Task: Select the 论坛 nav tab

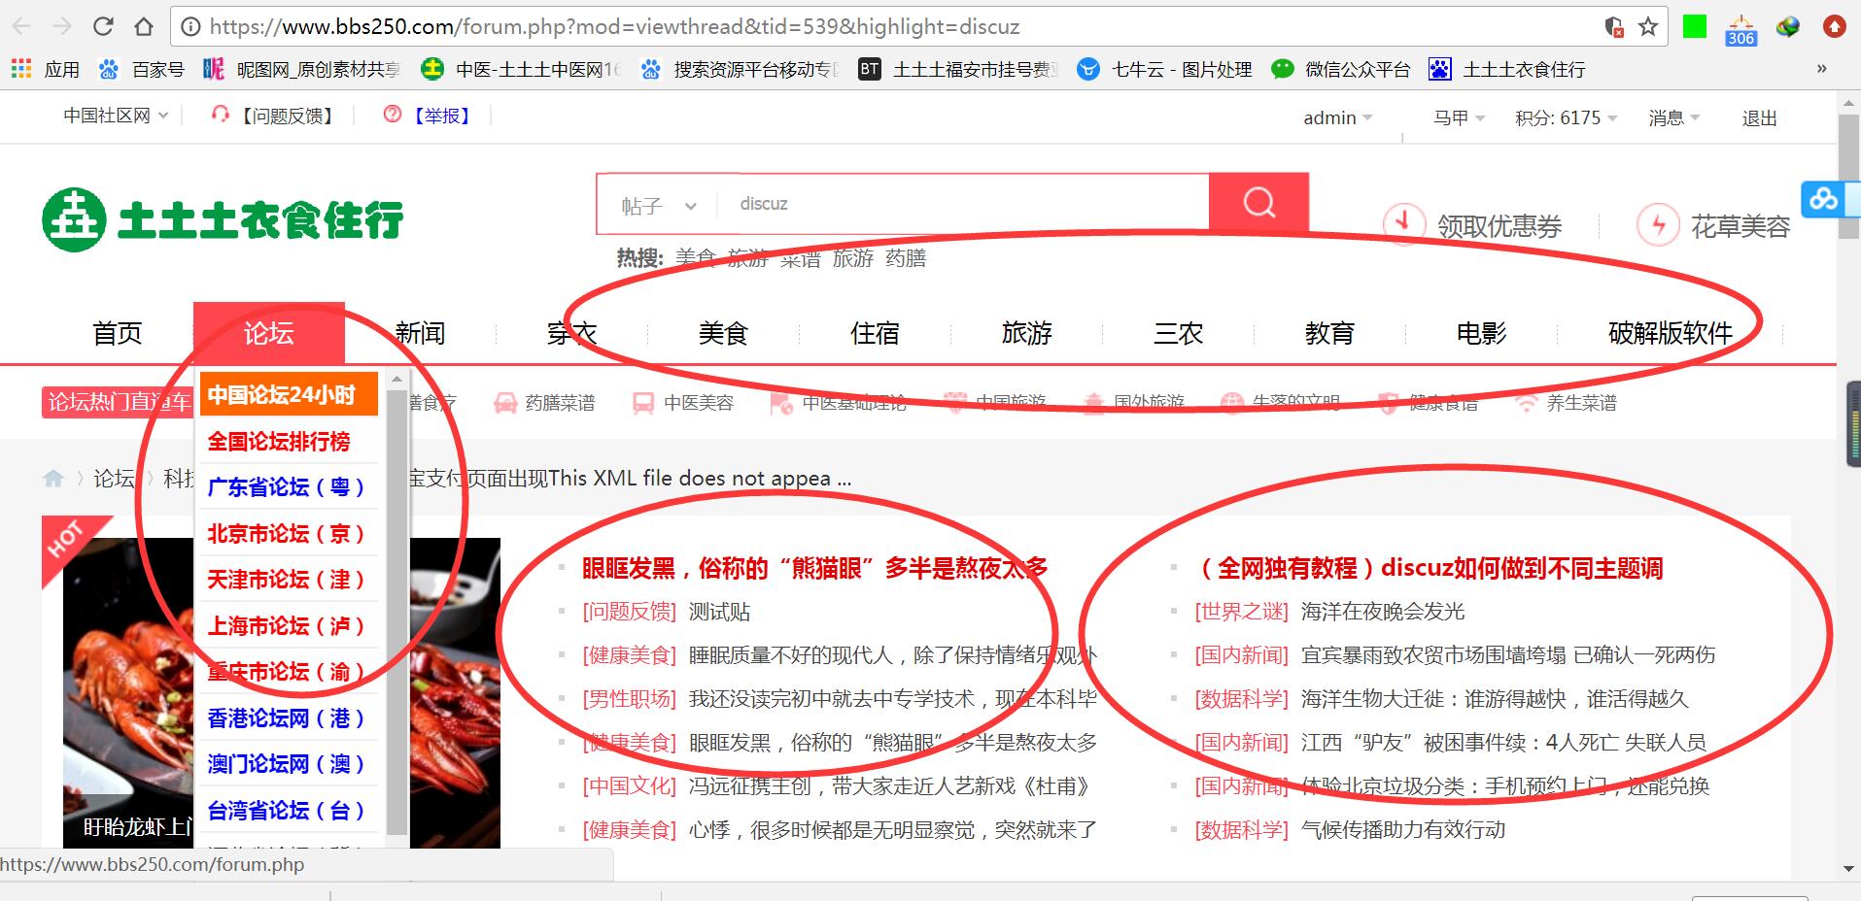Action: click(x=269, y=333)
